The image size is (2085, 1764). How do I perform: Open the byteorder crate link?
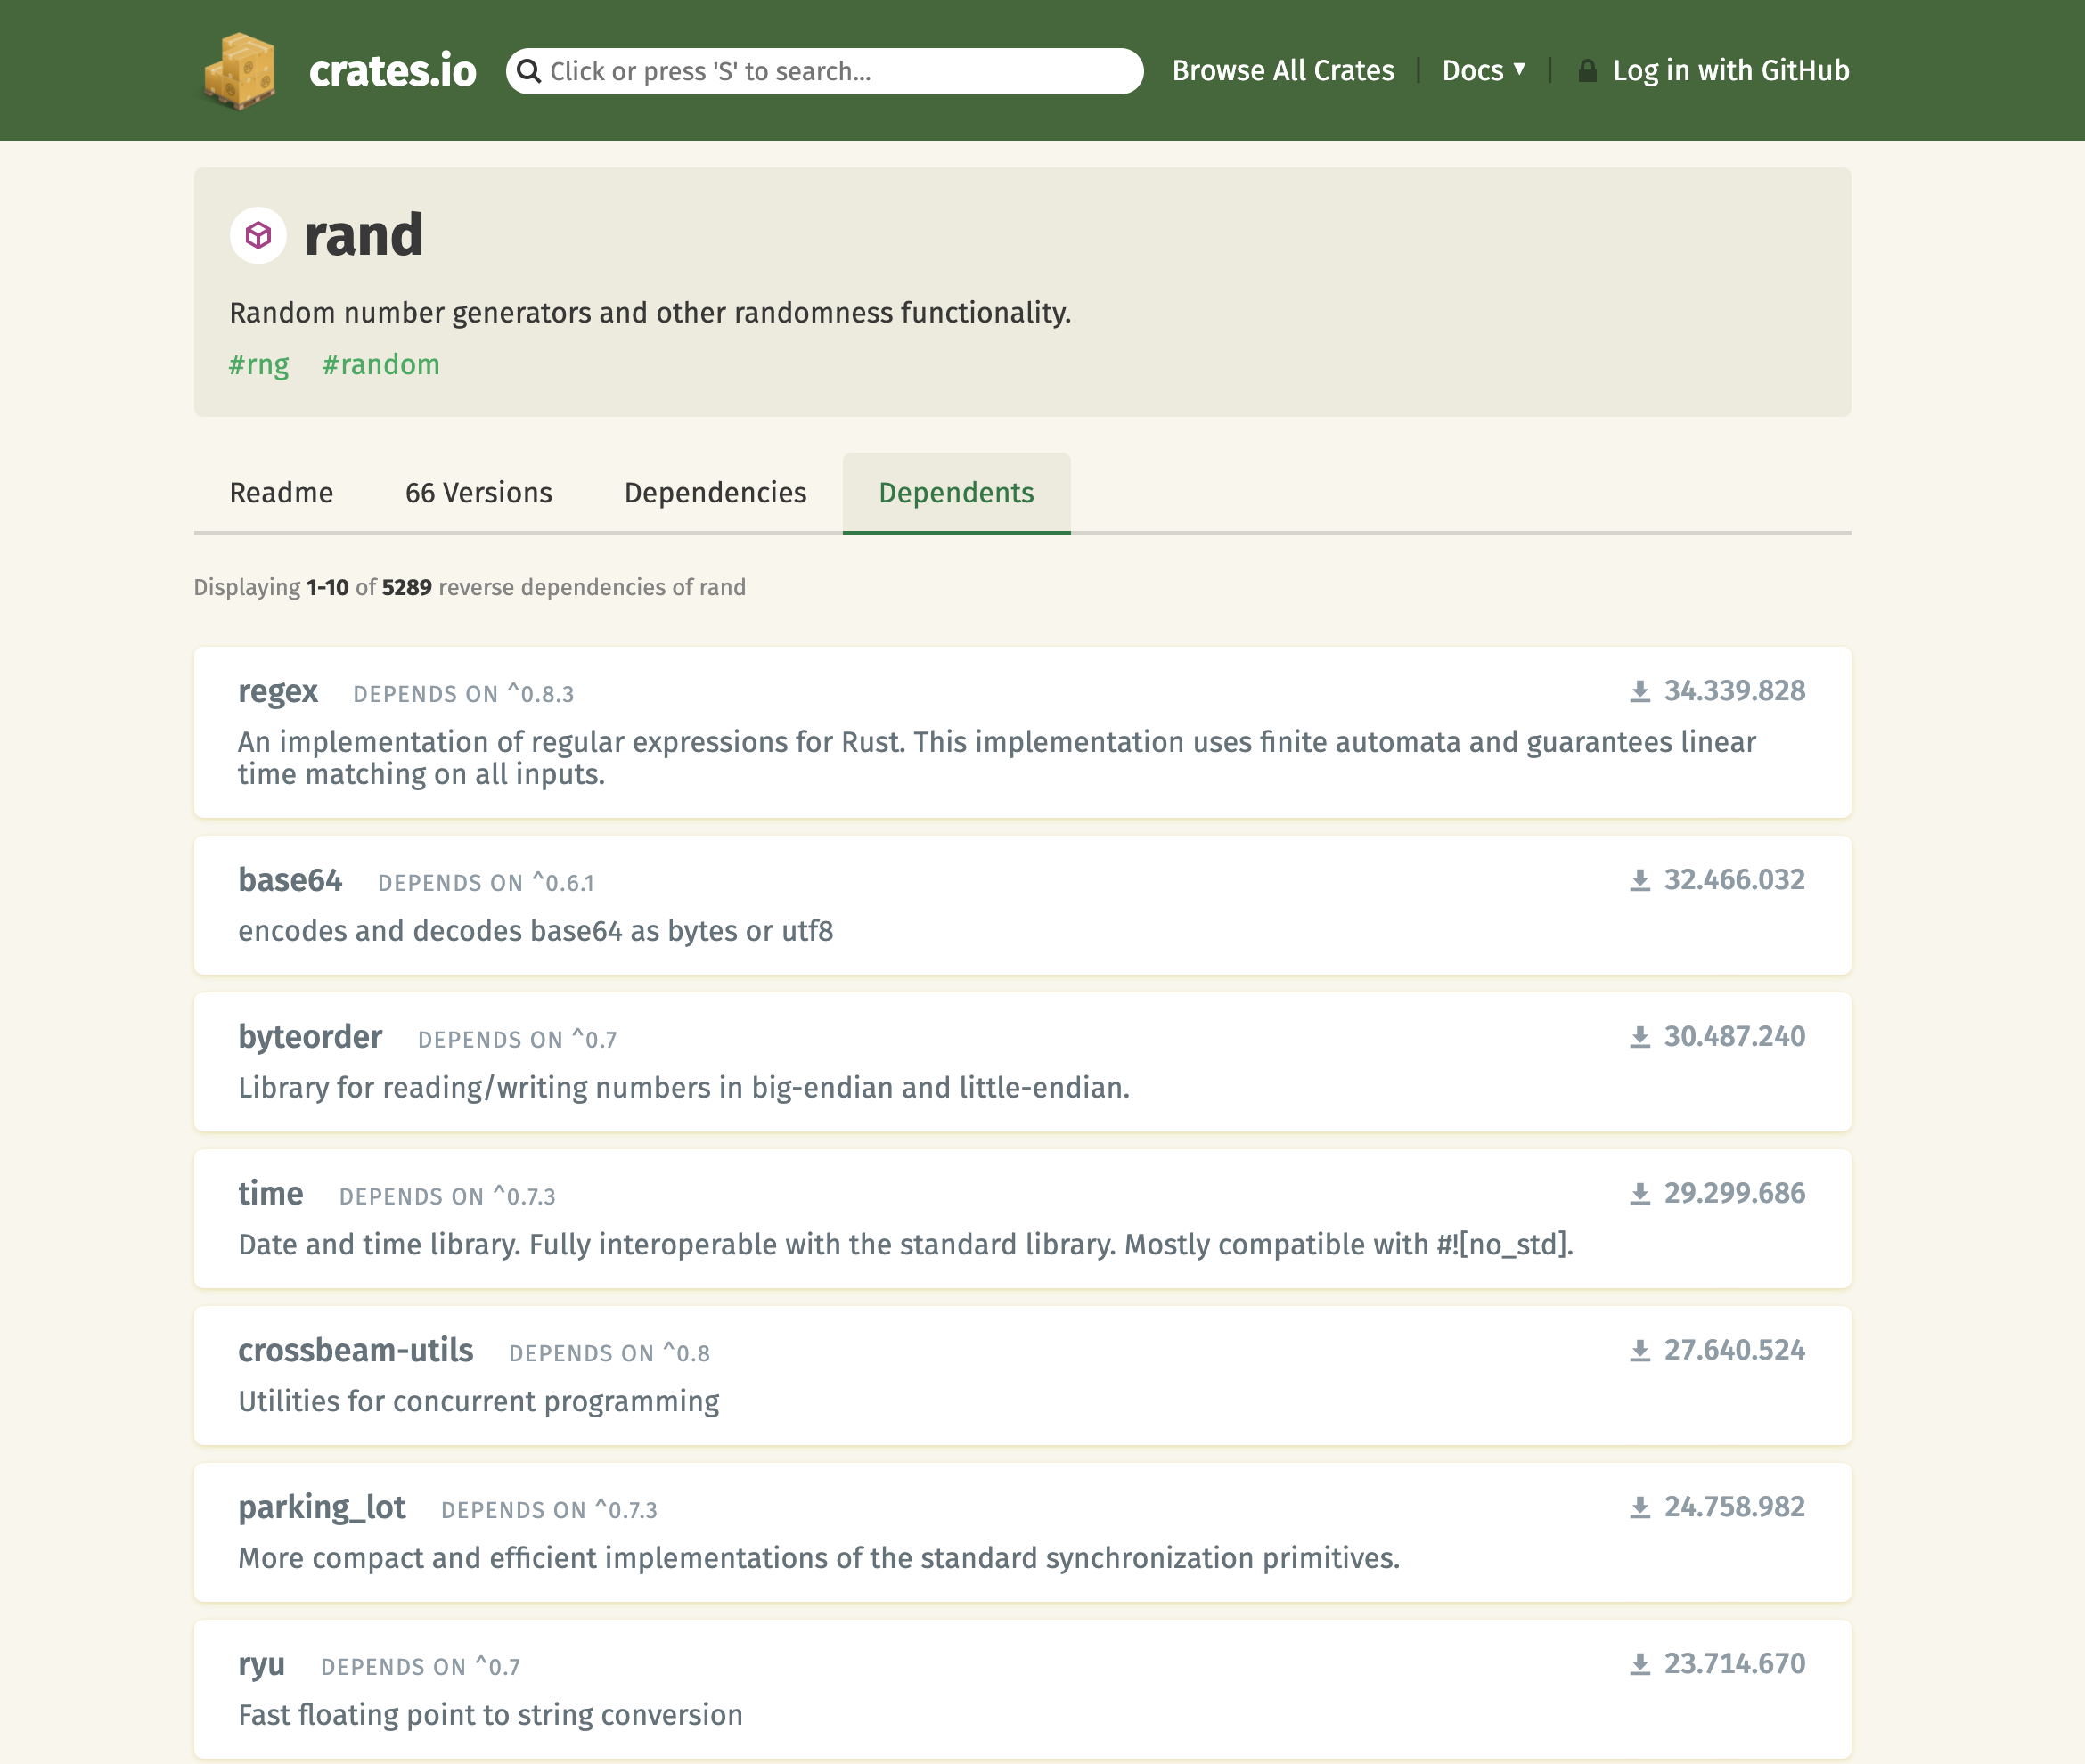pyautogui.click(x=310, y=1038)
